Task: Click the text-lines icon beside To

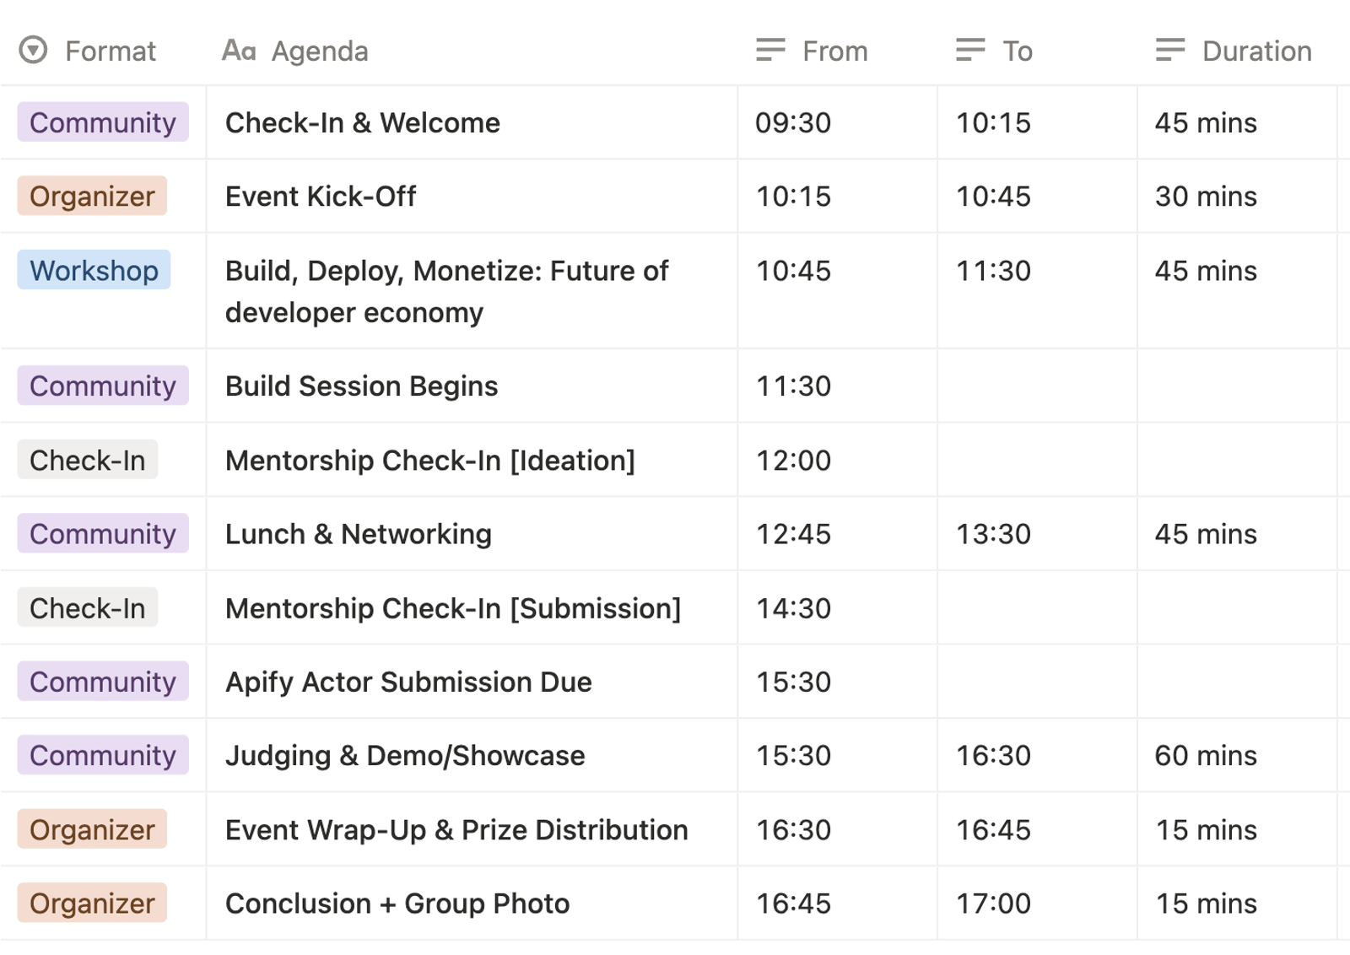Action: pyautogui.click(x=970, y=51)
